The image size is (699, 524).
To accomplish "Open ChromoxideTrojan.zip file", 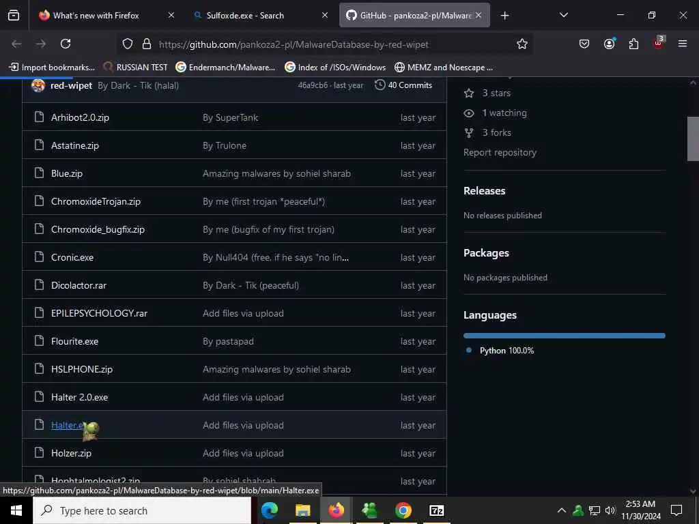I will coord(96,202).
